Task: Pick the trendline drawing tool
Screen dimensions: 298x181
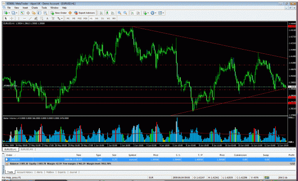Action: tap(30, 19)
